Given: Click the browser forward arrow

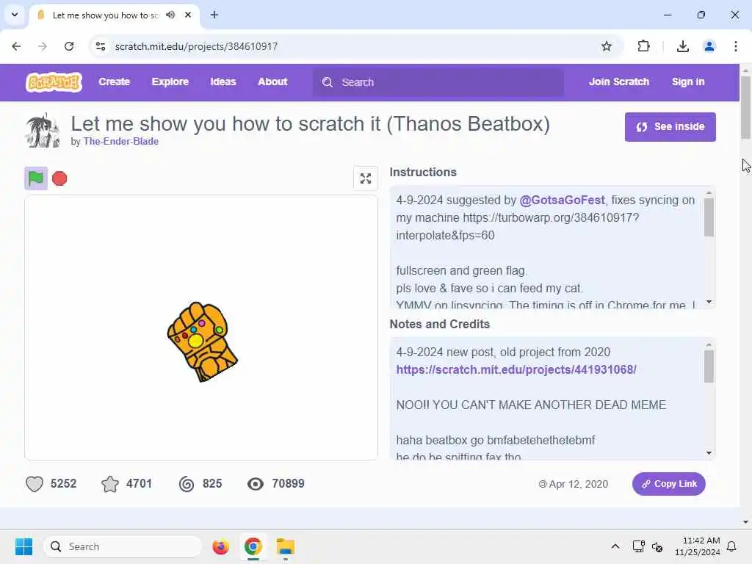Looking at the screenshot, I should (43, 46).
